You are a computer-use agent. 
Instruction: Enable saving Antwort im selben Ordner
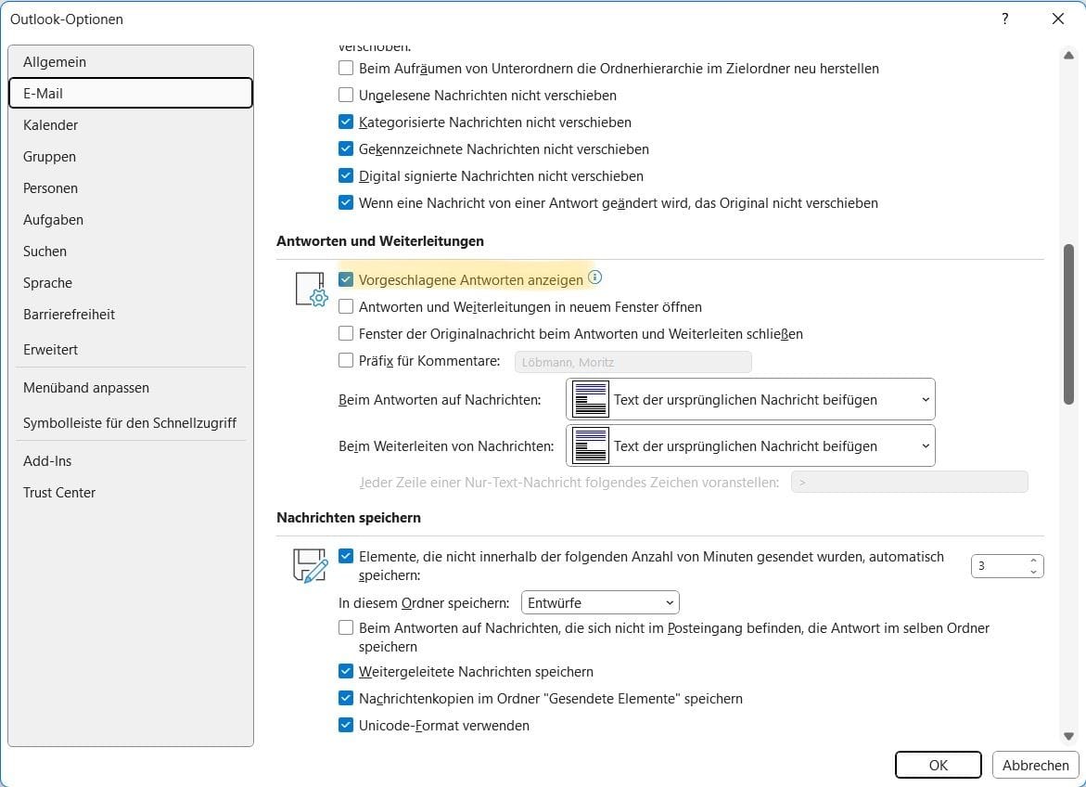[x=346, y=627]
